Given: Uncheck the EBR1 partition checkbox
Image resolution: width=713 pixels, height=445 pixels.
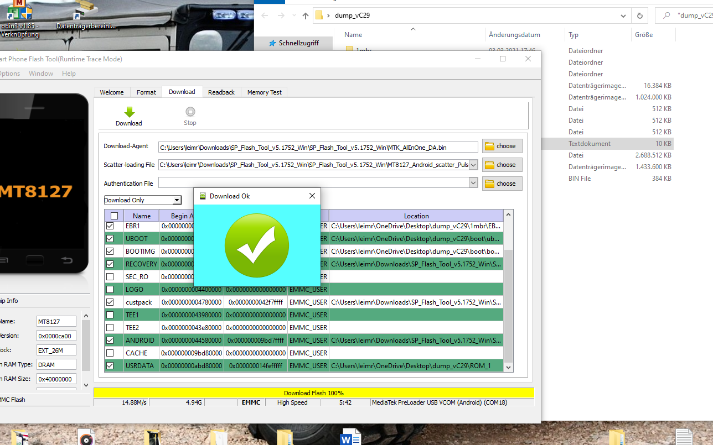Looking at the screenshot, I should click(x=110, y=226).
